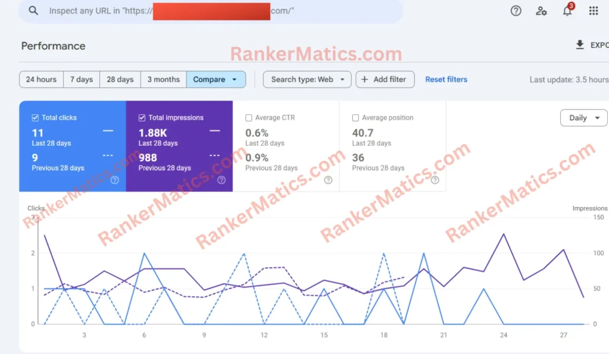
Task: Open the notifications bell
Action: click(x=567, y=11)
